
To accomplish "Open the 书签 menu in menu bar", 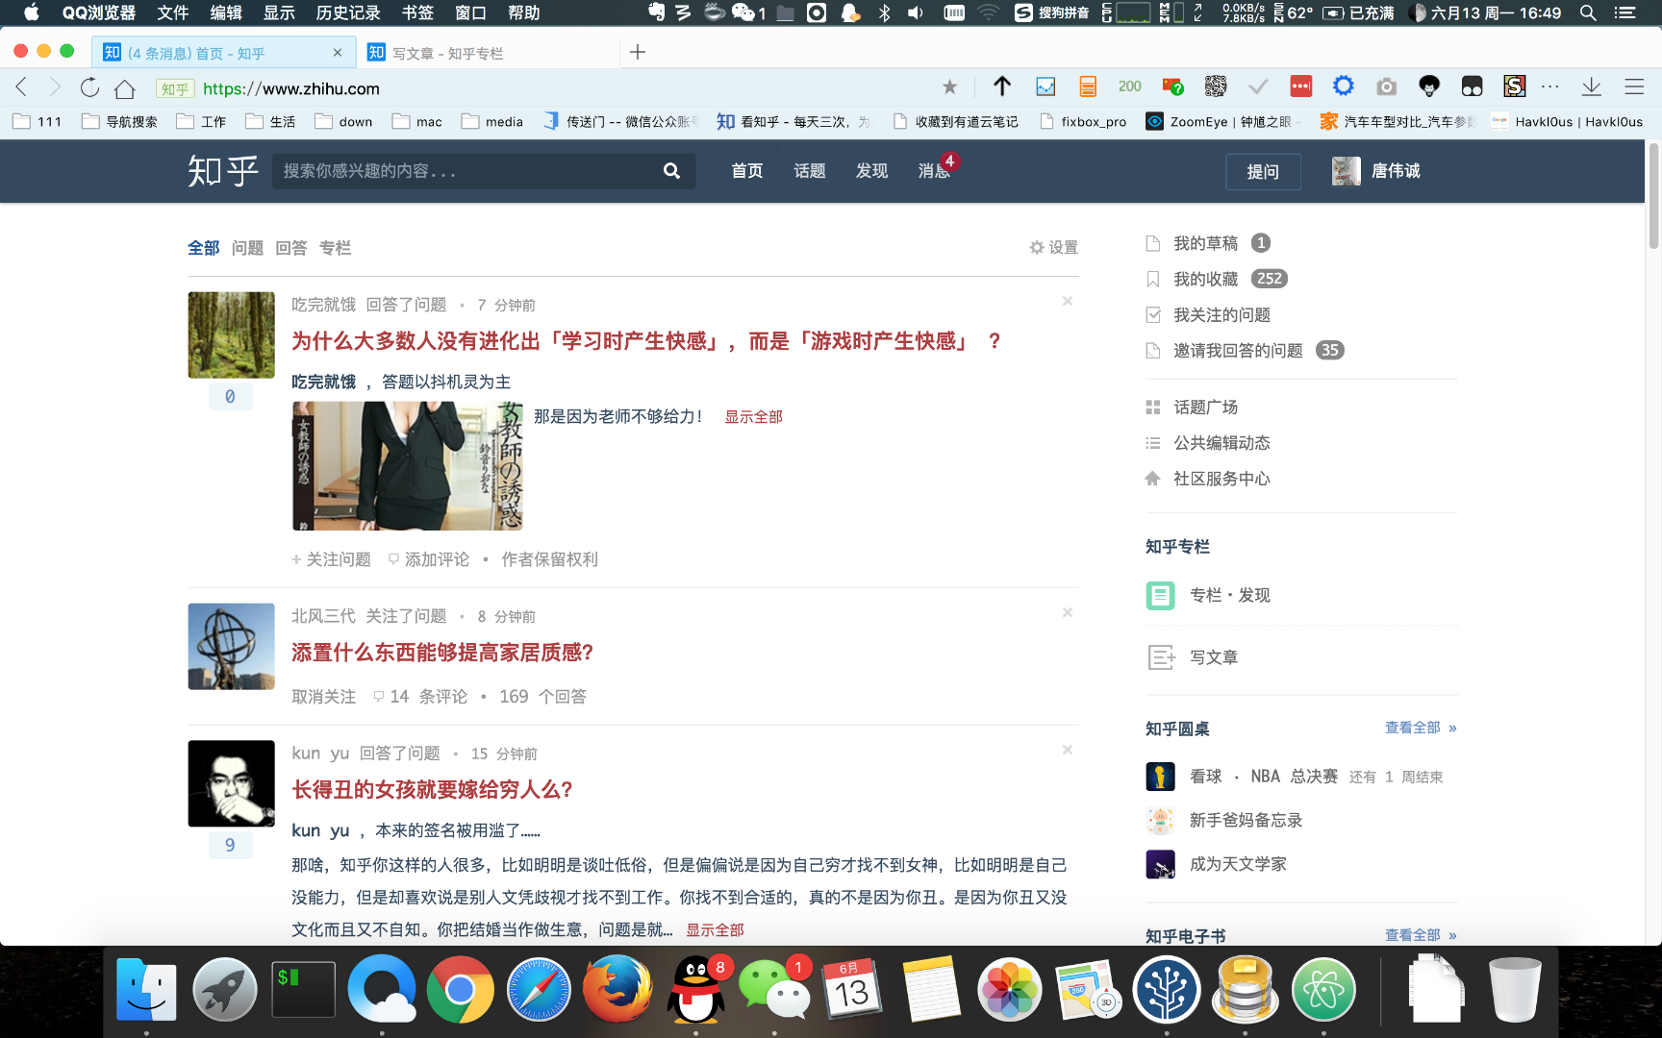I will [417, 12].
